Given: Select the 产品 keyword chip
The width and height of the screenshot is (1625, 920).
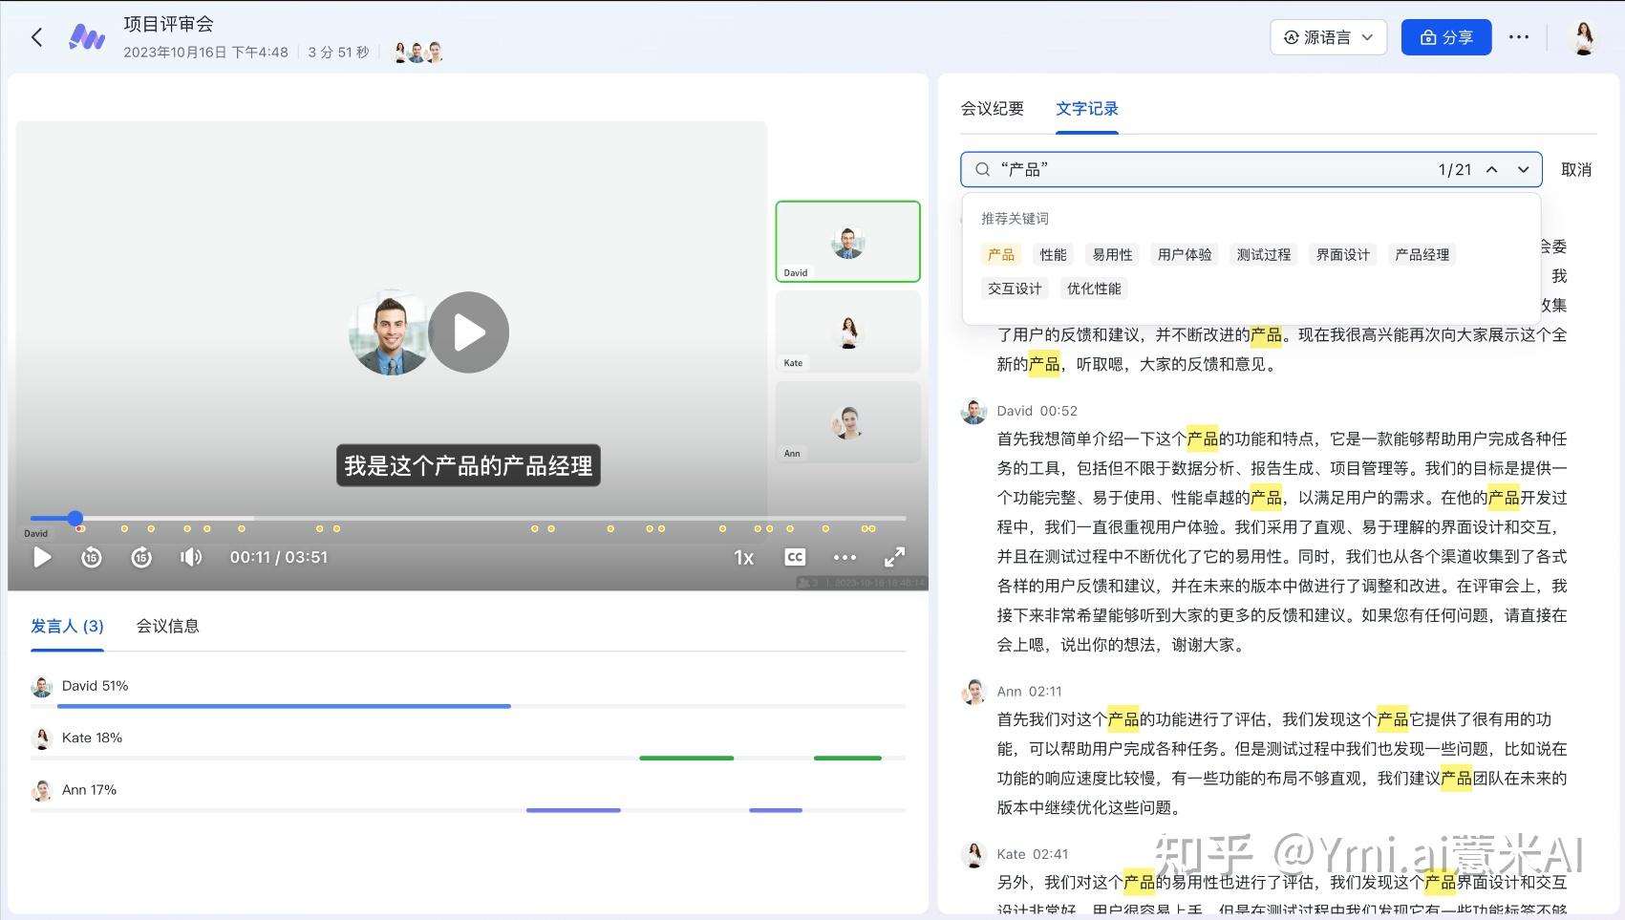Looking at the screenshot, I should click(1001, 255).
